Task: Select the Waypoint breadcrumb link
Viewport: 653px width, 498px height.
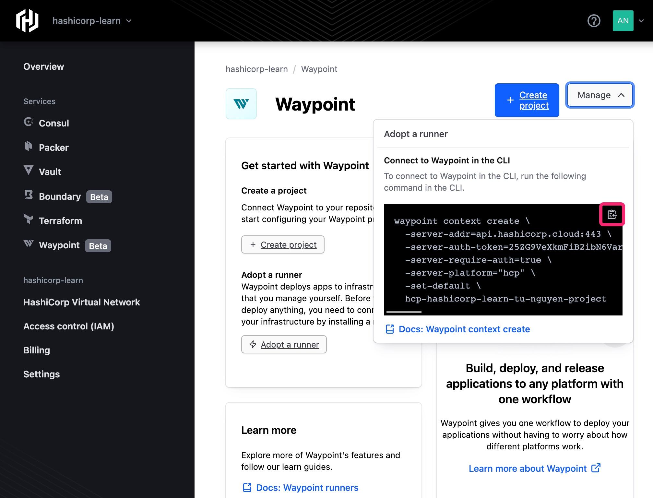Action: pos(319,68)
